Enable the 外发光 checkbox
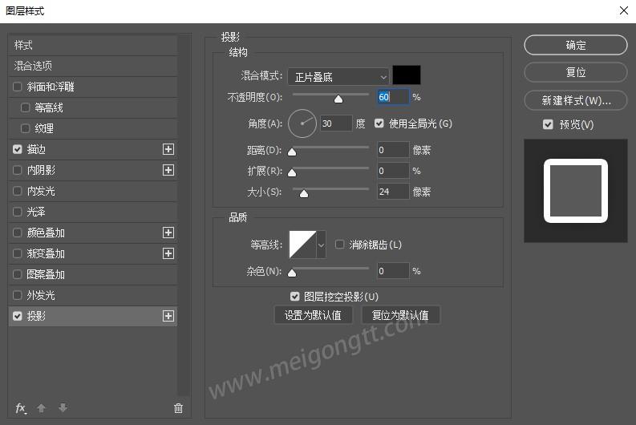636x425 pixels. (17, 295)
